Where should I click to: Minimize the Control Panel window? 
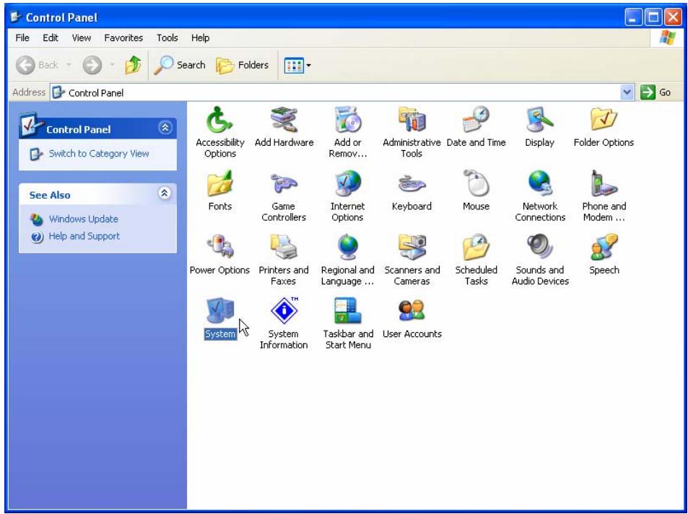634,17
